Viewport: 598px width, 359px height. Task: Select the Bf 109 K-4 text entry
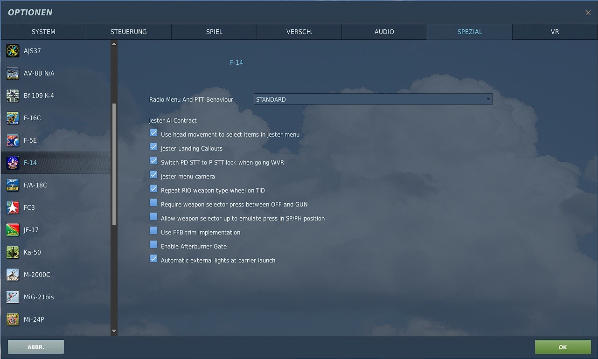coord(39,96)
